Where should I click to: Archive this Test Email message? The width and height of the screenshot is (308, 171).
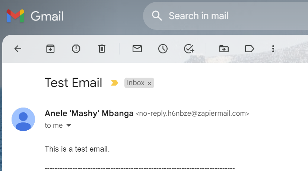[50, 49]
